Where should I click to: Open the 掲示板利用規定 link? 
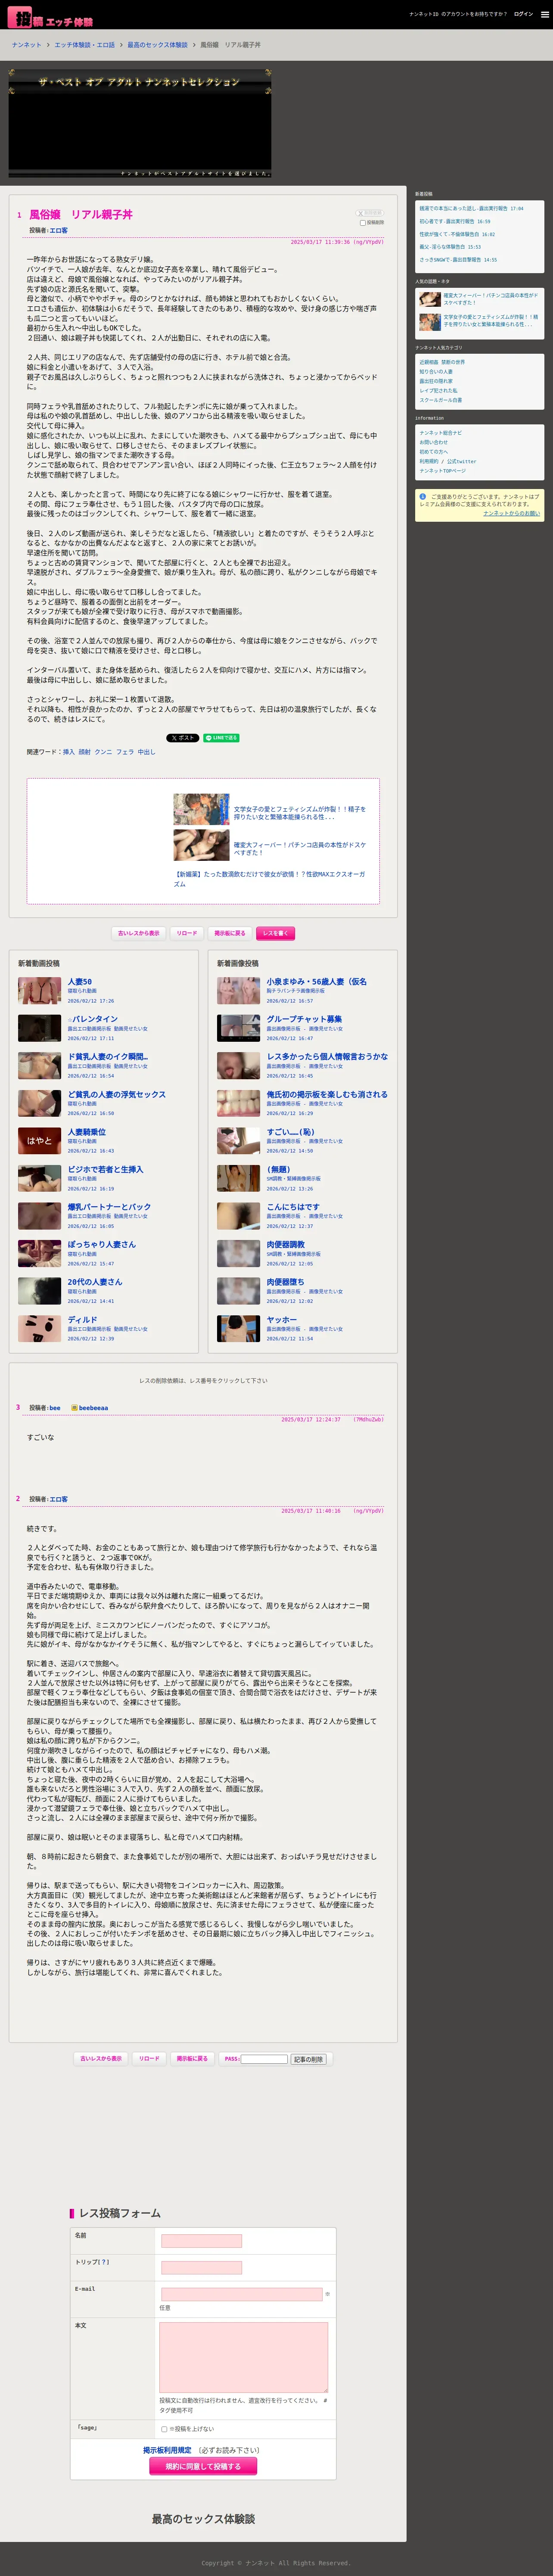167,2450
